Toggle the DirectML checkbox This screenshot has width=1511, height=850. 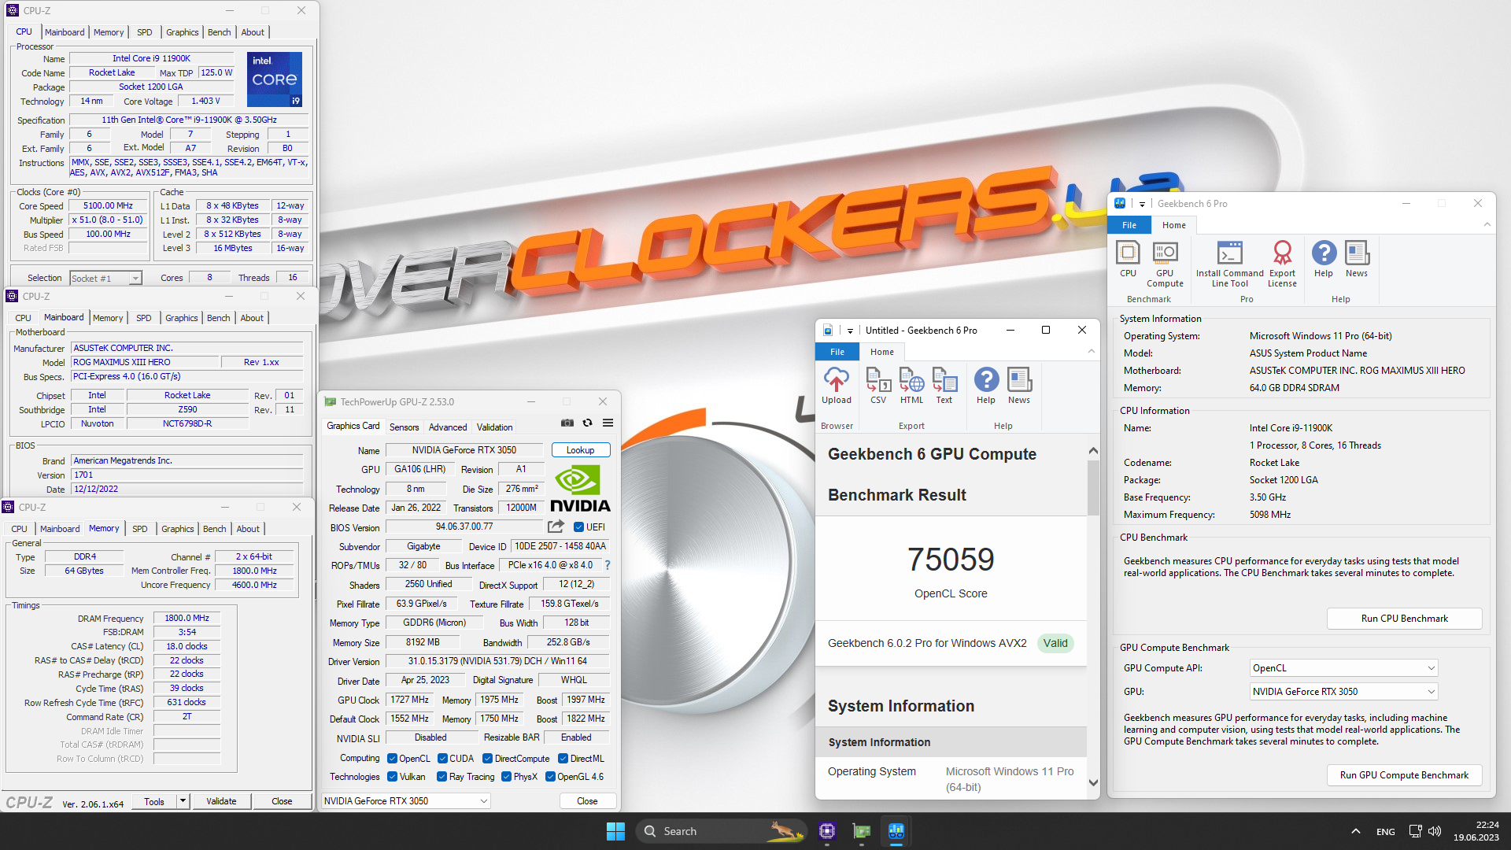coord(563,759)
